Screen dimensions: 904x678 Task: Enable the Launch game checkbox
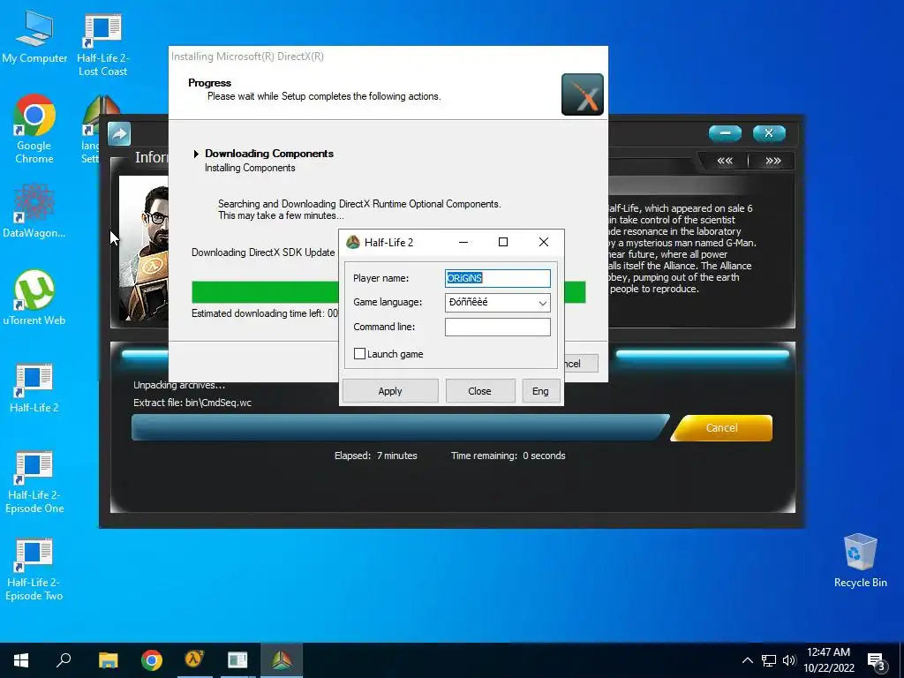360,354
